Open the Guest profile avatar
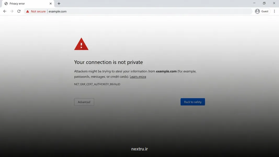The height and width of the screenshot is (157, 279). tap(257, 11)
